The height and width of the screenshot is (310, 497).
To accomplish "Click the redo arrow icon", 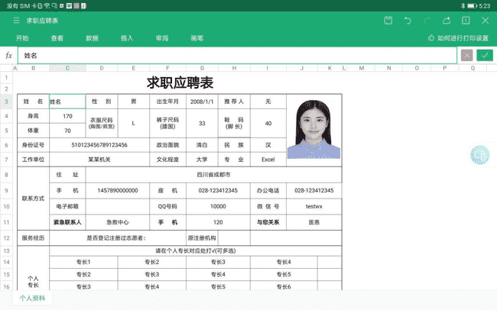I will 427,20.
